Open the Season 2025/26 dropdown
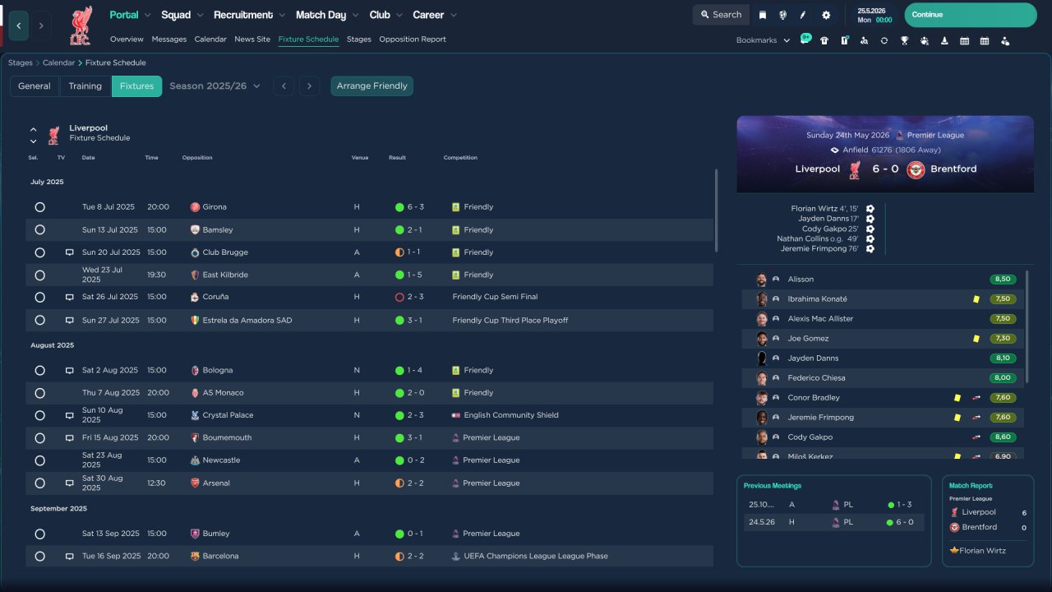Screen dimensions: 1052x592 (x=215, y=86)
